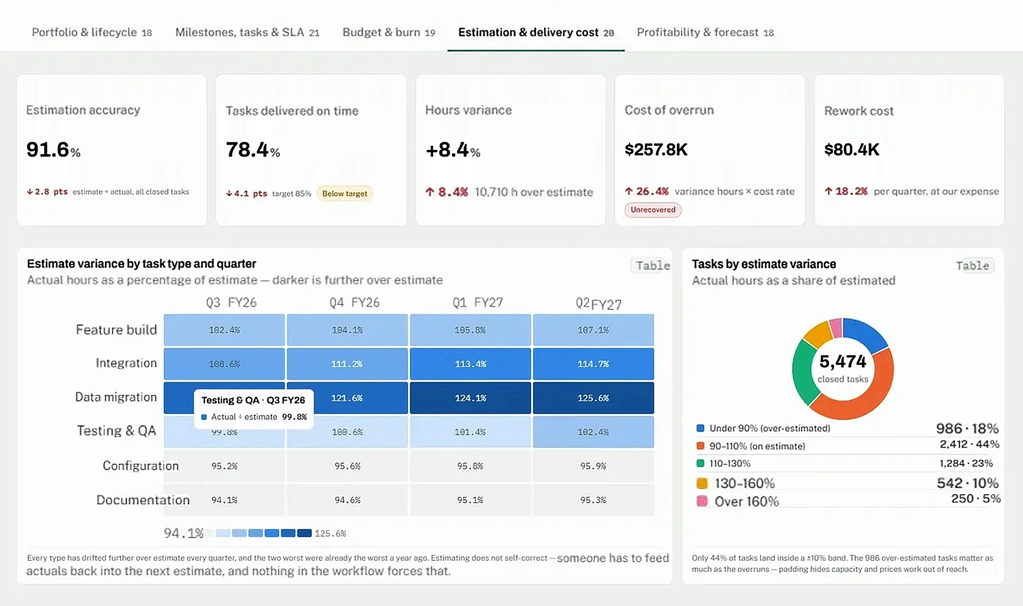Click the blue Under 90% legend swatch
Image resolution: width=1023 pixels, height=606 pixels.
[700, 428]
